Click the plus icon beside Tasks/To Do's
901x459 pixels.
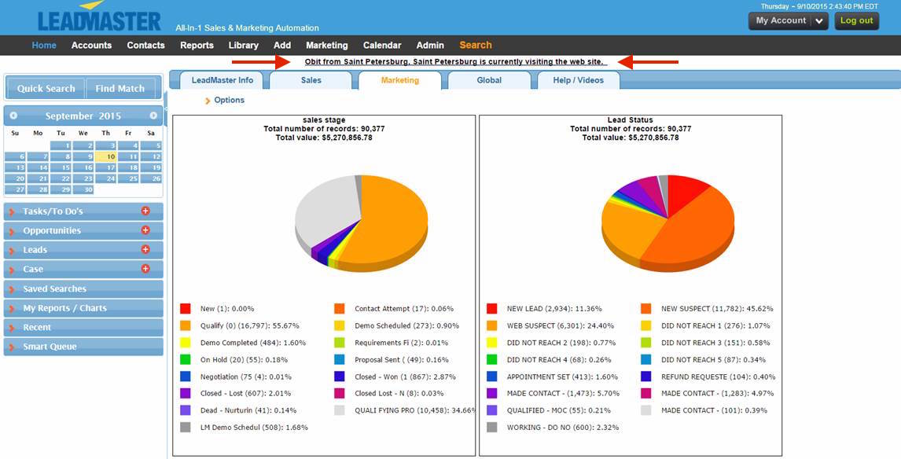click(145, 211)
